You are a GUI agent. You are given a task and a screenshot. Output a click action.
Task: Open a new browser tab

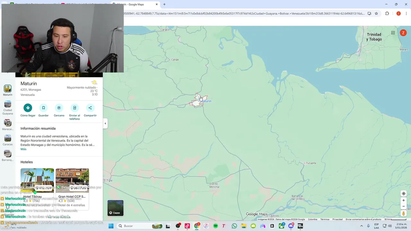pyautogui.click(x=164, y=4)
